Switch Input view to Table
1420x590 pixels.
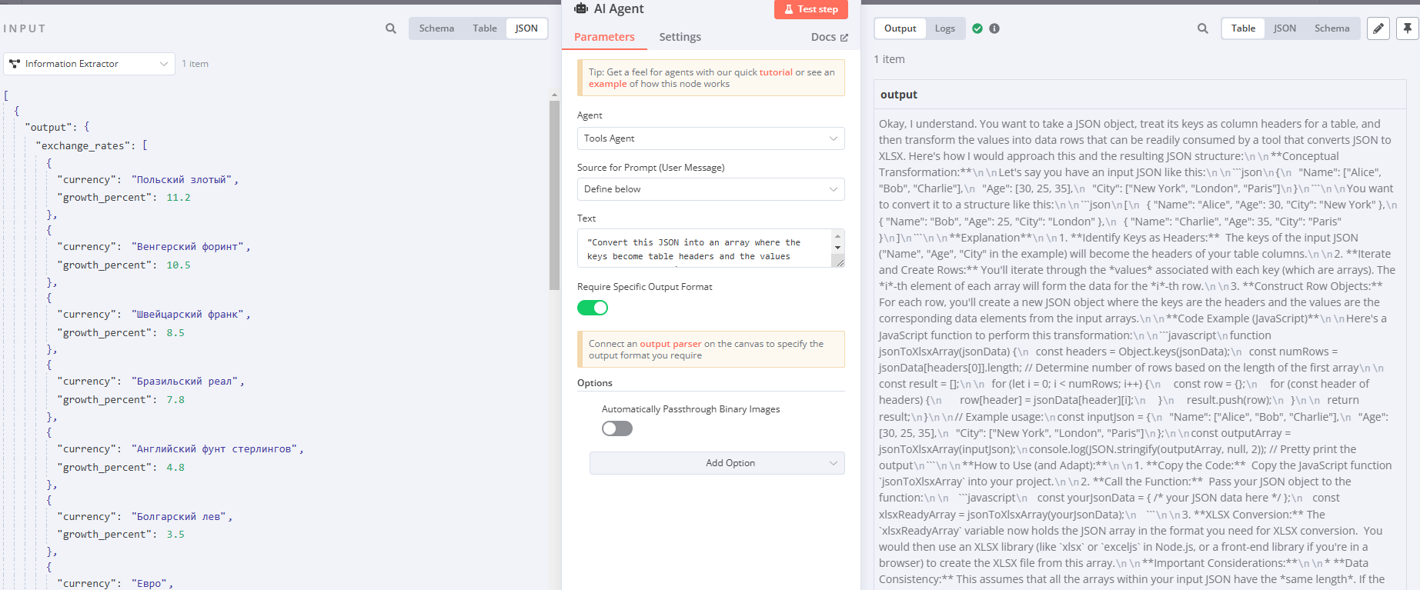(x=485, y=28)
